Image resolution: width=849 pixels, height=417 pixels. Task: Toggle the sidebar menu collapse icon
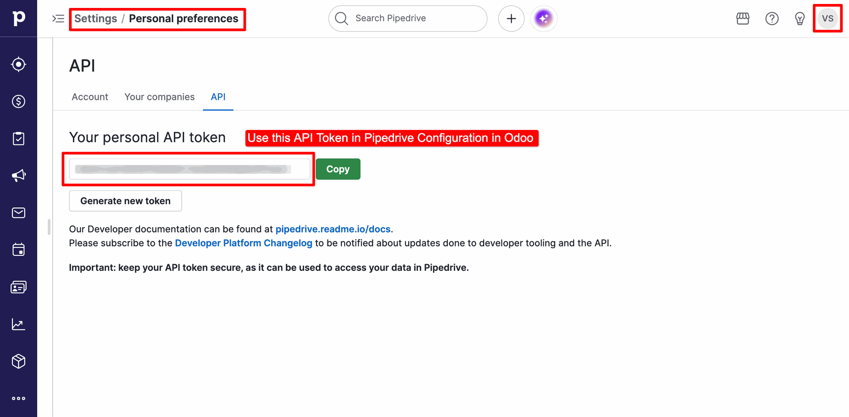58,19
